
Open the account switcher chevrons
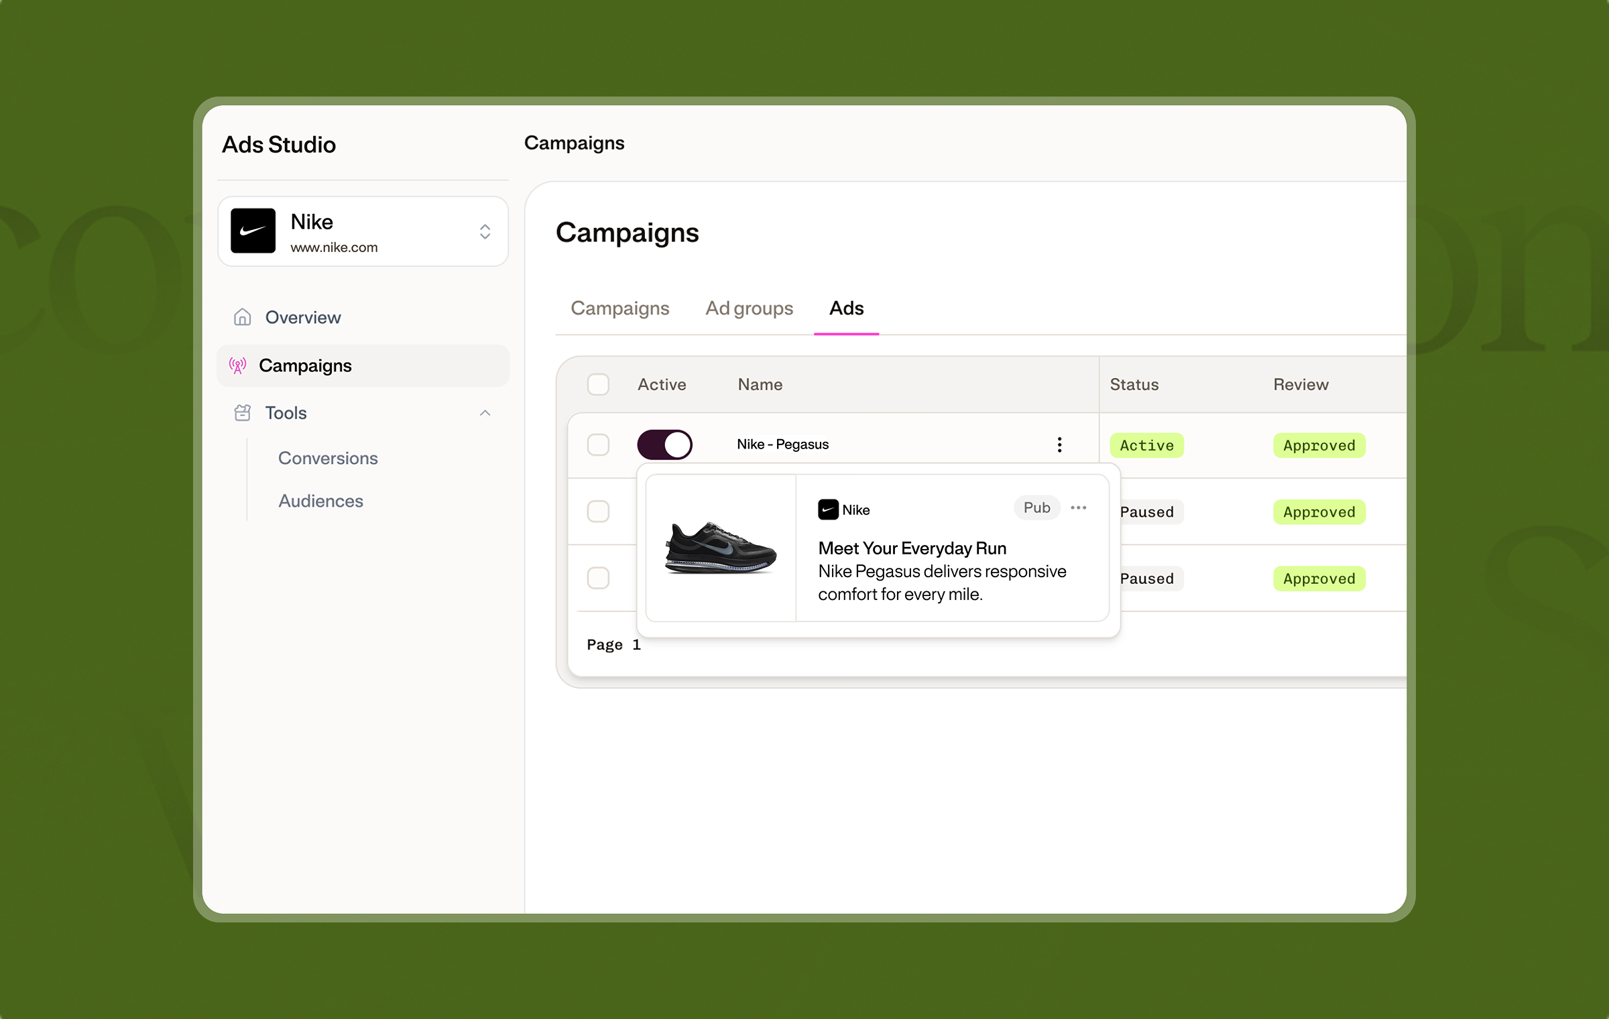click(485, 231)
